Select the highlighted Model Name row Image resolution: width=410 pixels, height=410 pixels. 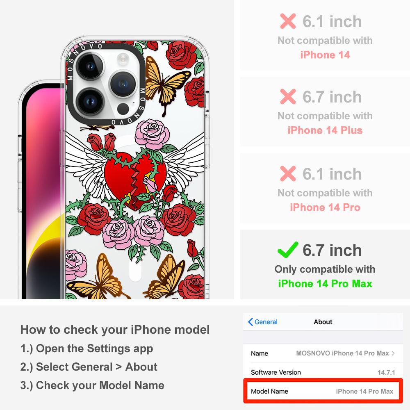click(x=323, y=391)
